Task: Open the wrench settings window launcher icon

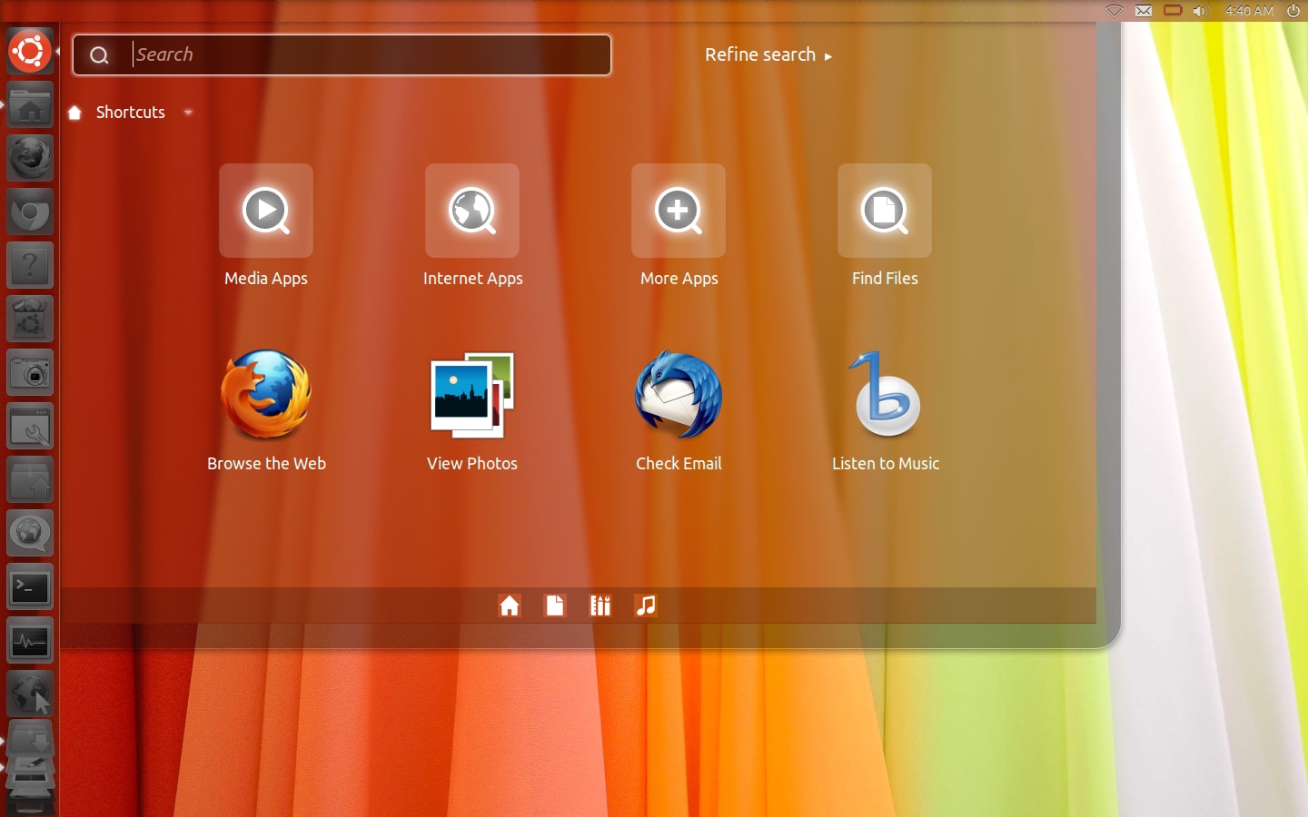Action: coord(30,427)
